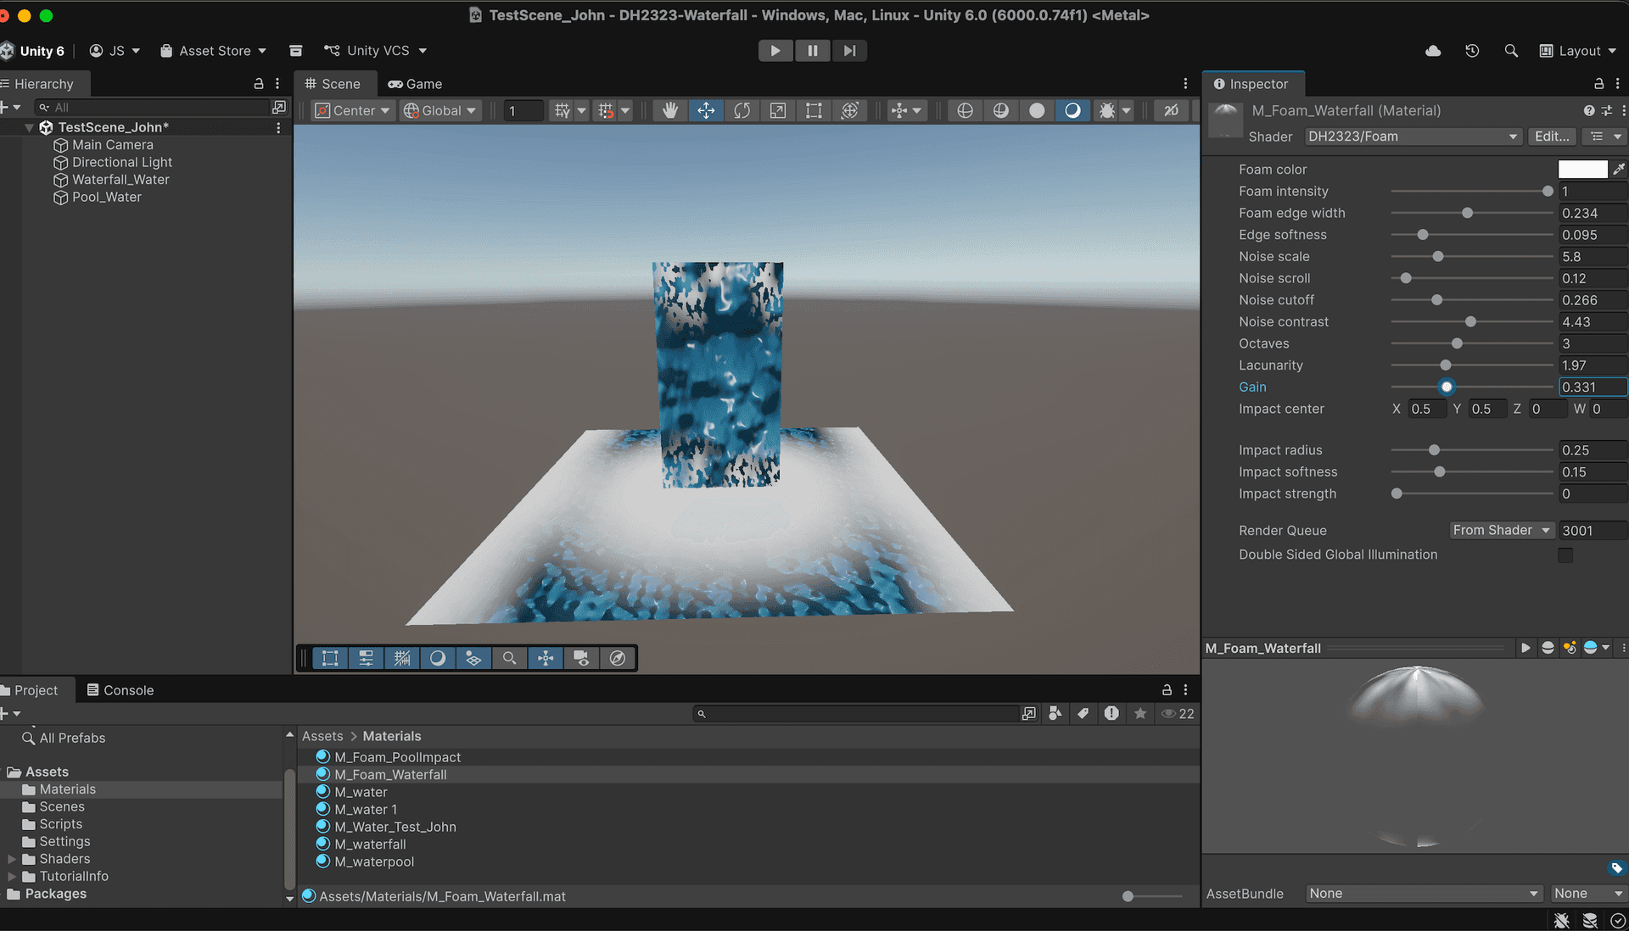Select the Scale tool
Image resolution: width=1629 pixels, height=931 pixels.
pyautogui.click(x=778, y=110)
